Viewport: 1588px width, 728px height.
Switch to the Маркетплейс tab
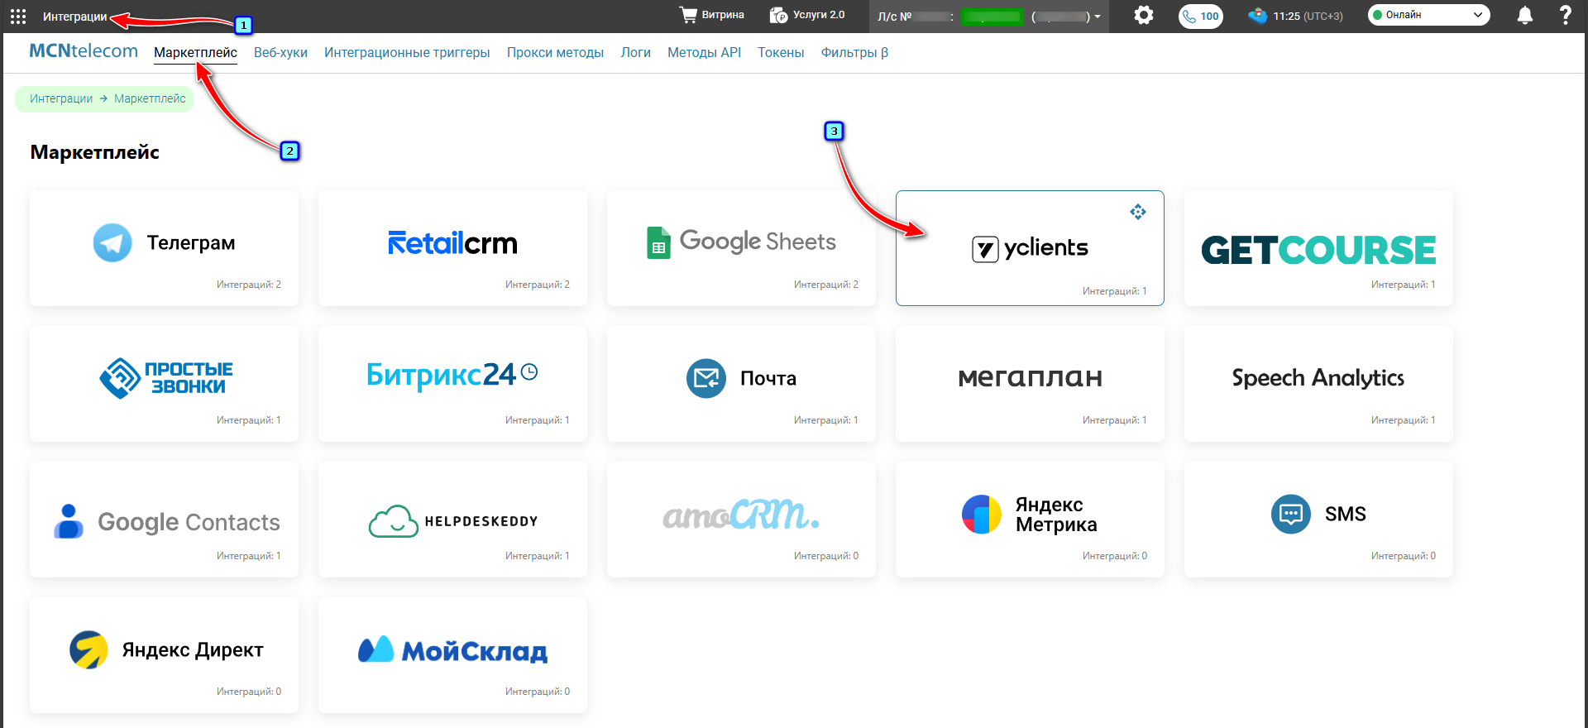(195, 53)
